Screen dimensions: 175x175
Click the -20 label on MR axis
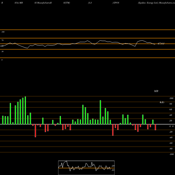pyautogui.click(x=171, y=132)
